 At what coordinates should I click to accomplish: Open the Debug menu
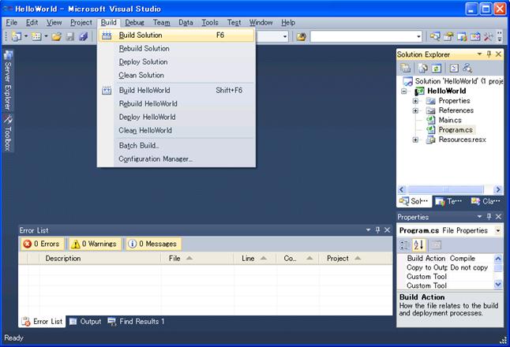(134, 22)
